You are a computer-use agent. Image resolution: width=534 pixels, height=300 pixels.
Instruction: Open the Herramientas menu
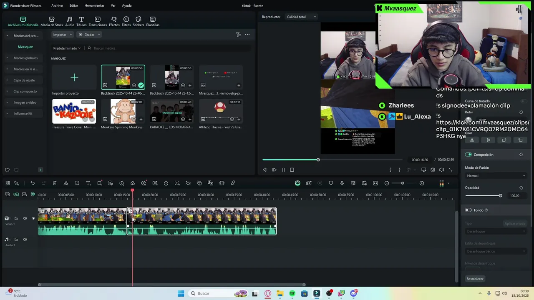point(94,5)
